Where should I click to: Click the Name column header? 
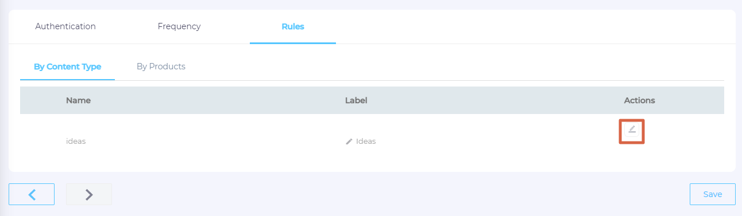pyautogui.click(x=78, y=100)
